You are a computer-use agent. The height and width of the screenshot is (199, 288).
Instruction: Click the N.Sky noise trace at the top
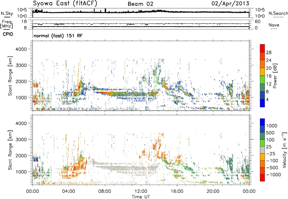click(141, 11)
